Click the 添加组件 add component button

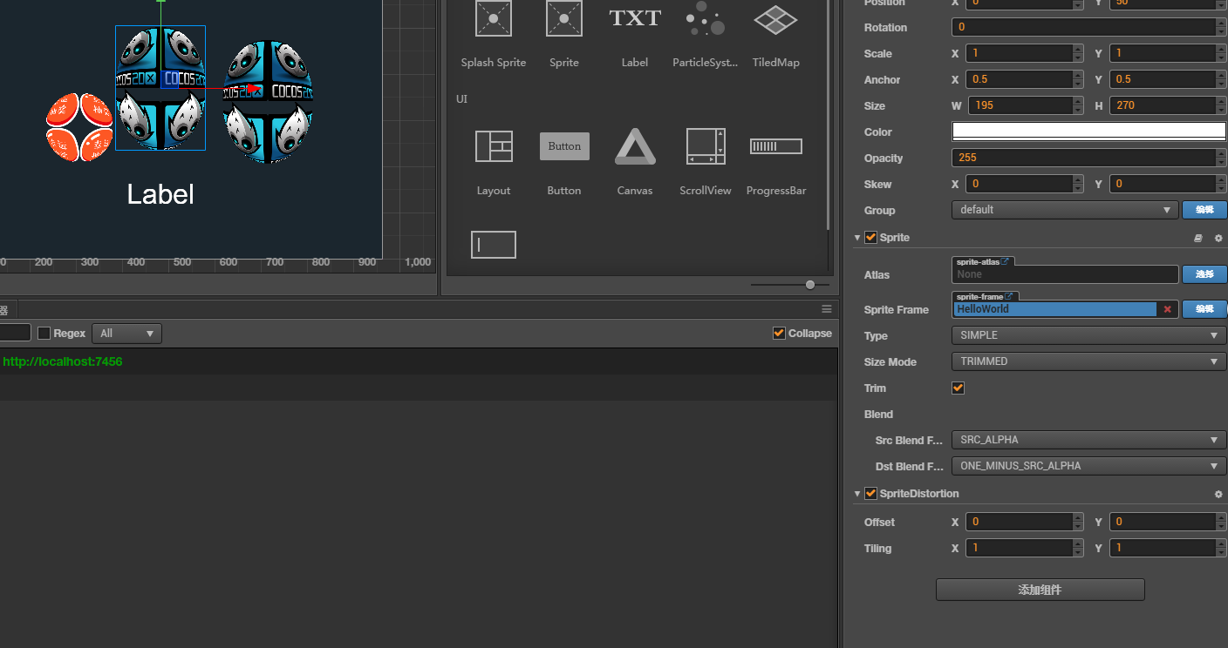click(1040, 590)
